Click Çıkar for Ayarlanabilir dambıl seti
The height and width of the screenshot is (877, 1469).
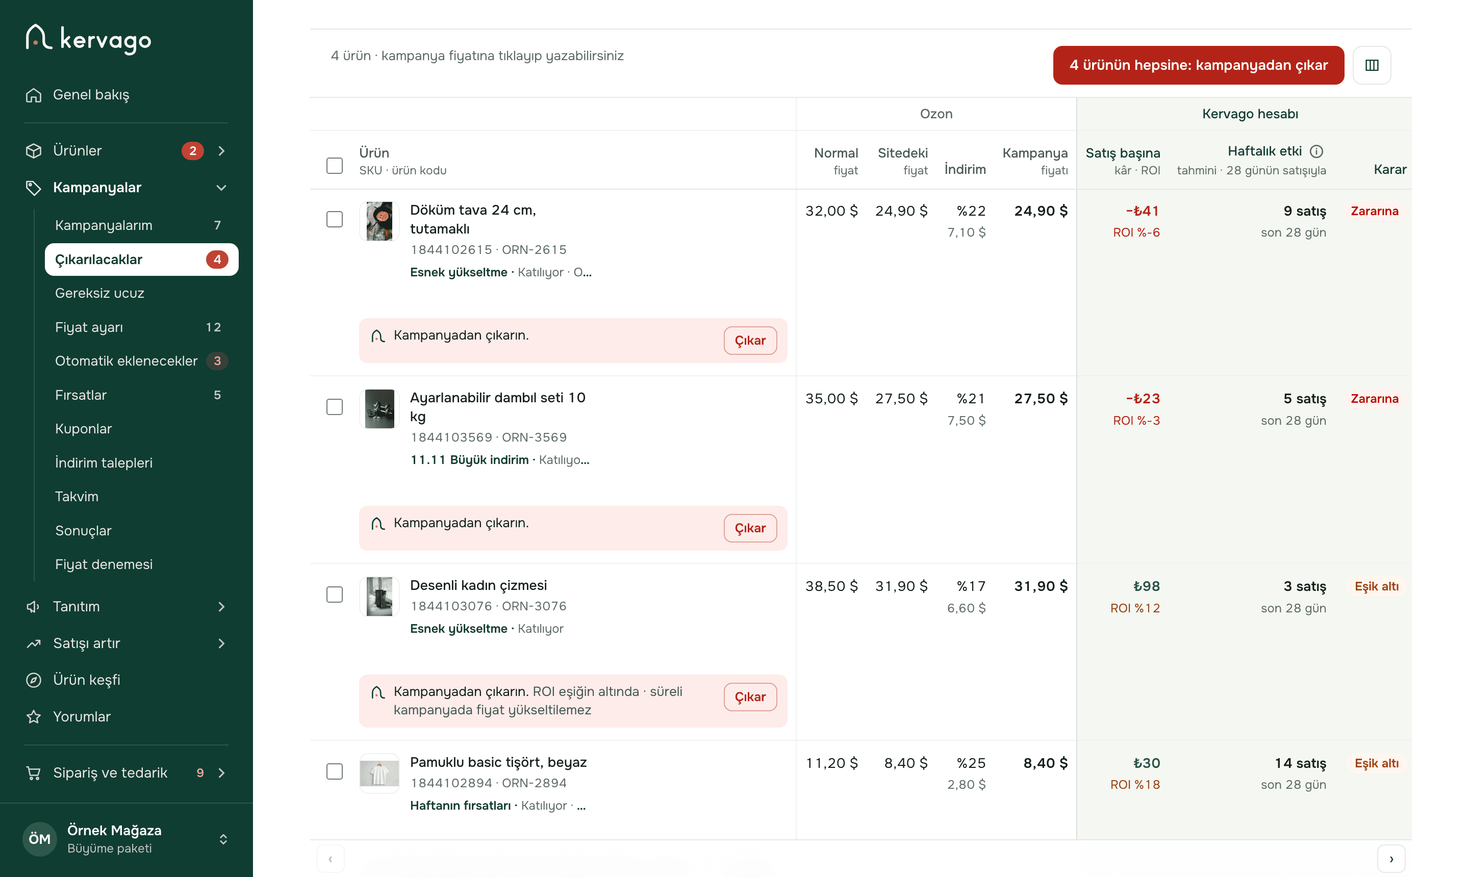pos(750,528)
